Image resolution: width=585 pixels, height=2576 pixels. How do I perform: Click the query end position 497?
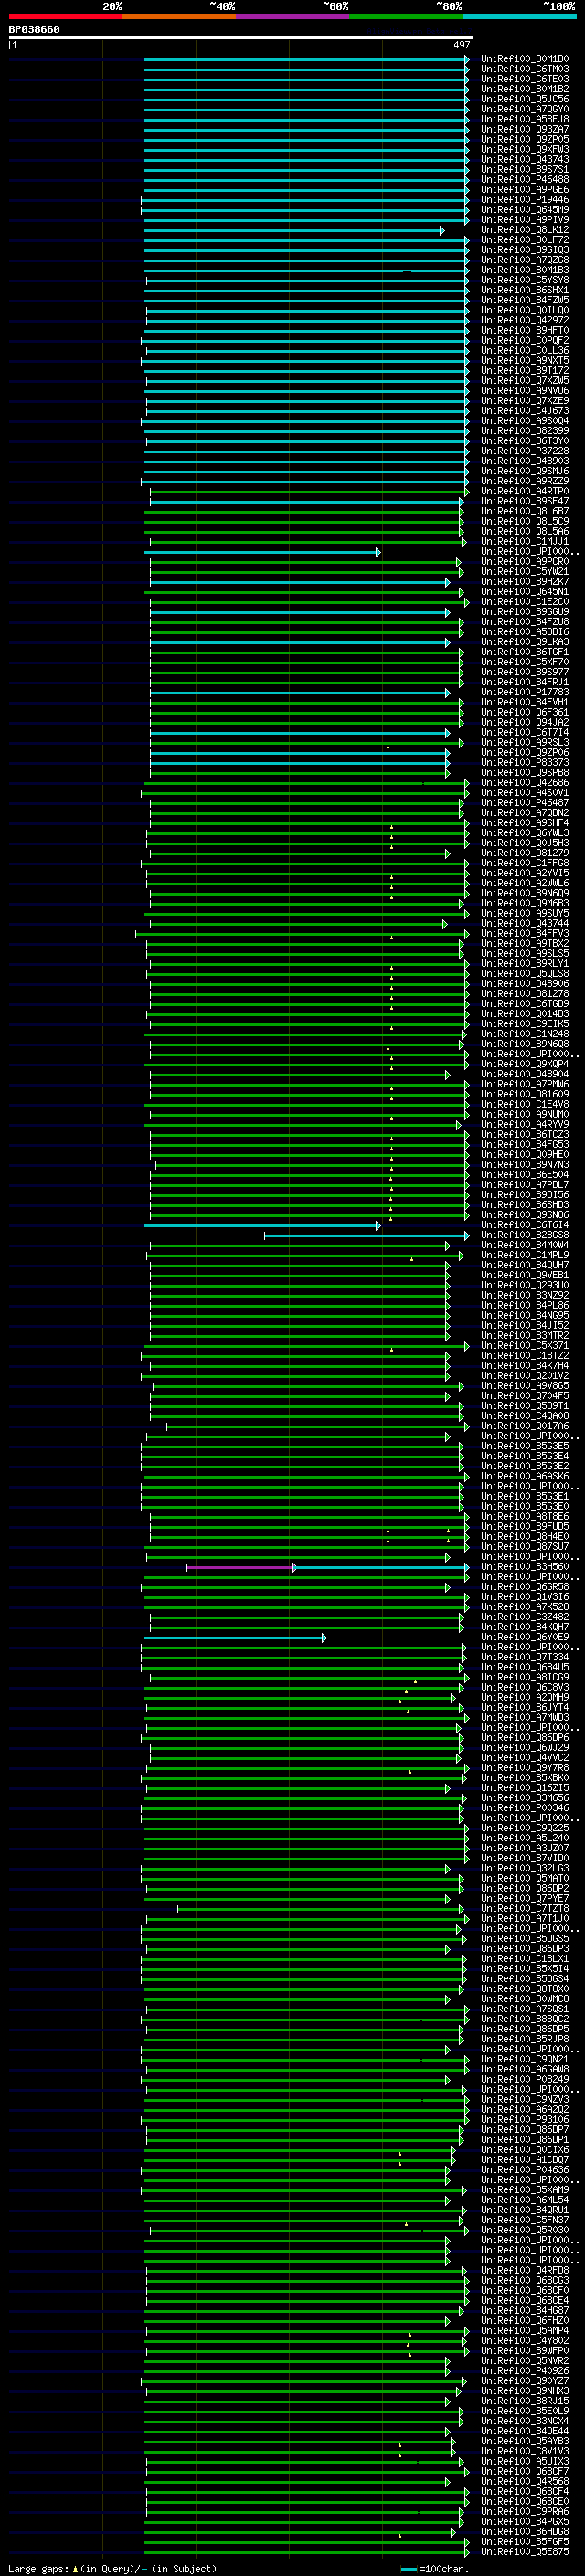click(x=461, y=45)
